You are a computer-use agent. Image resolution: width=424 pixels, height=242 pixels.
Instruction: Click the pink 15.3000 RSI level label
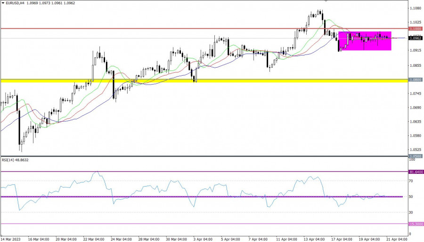(416, 224)
